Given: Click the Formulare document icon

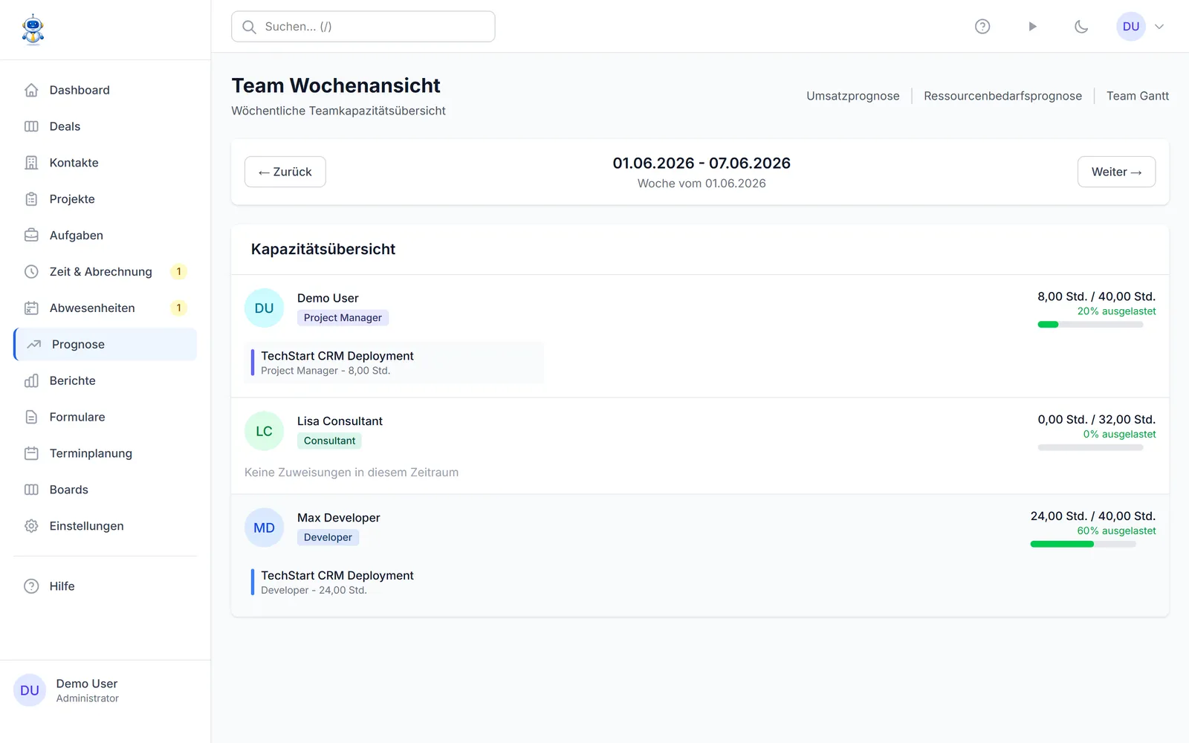Looking at the screenshot, I should 31,418.
